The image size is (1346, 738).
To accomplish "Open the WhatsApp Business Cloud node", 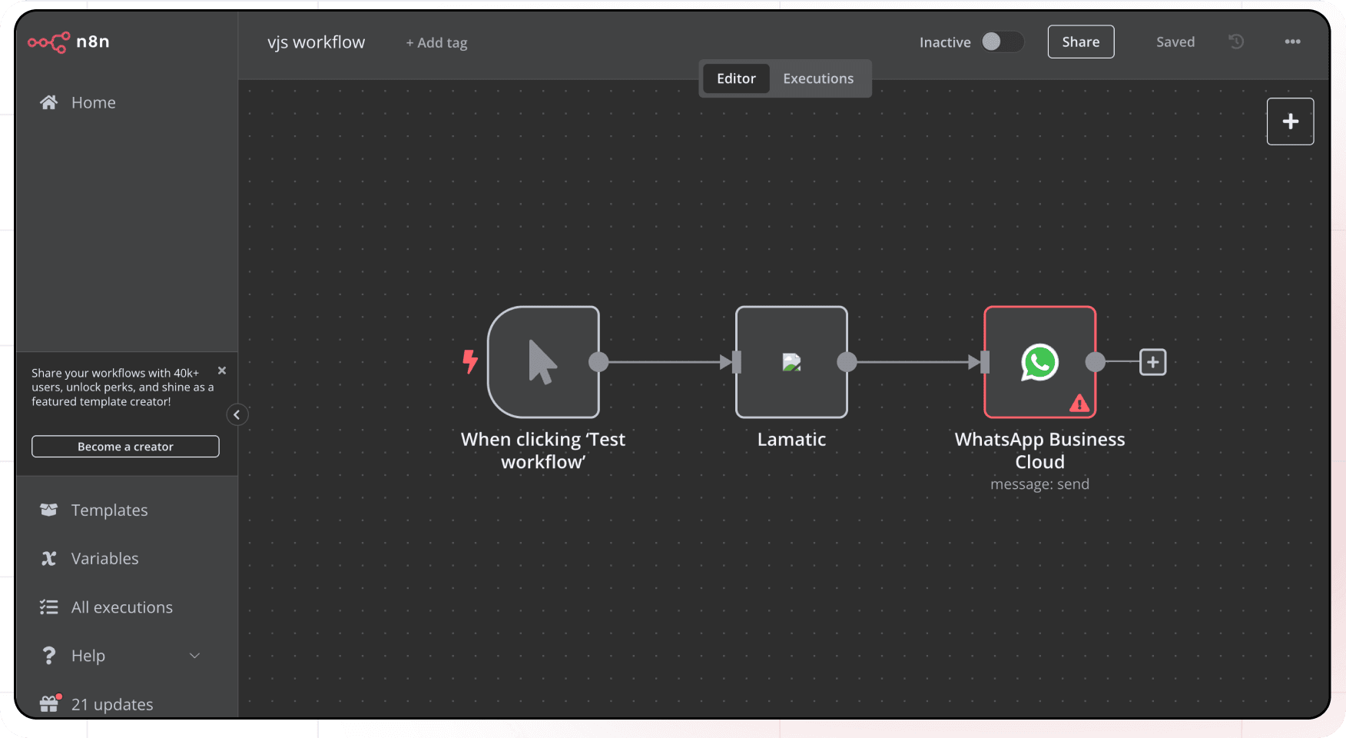I will click(x=1039, y=362).
